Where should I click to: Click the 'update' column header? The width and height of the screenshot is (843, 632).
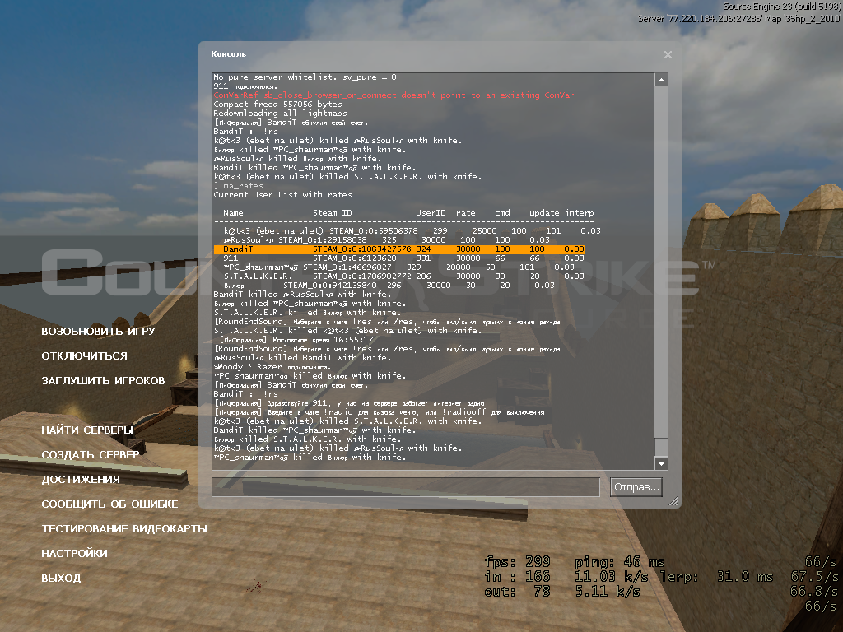click(544, 213)
